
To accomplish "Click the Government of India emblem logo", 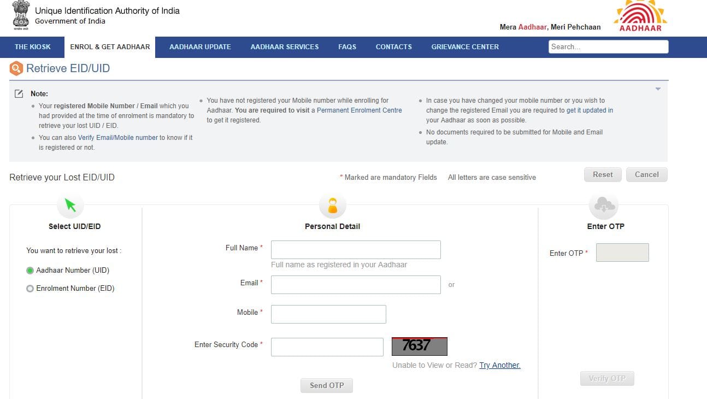I will point(20,15).
